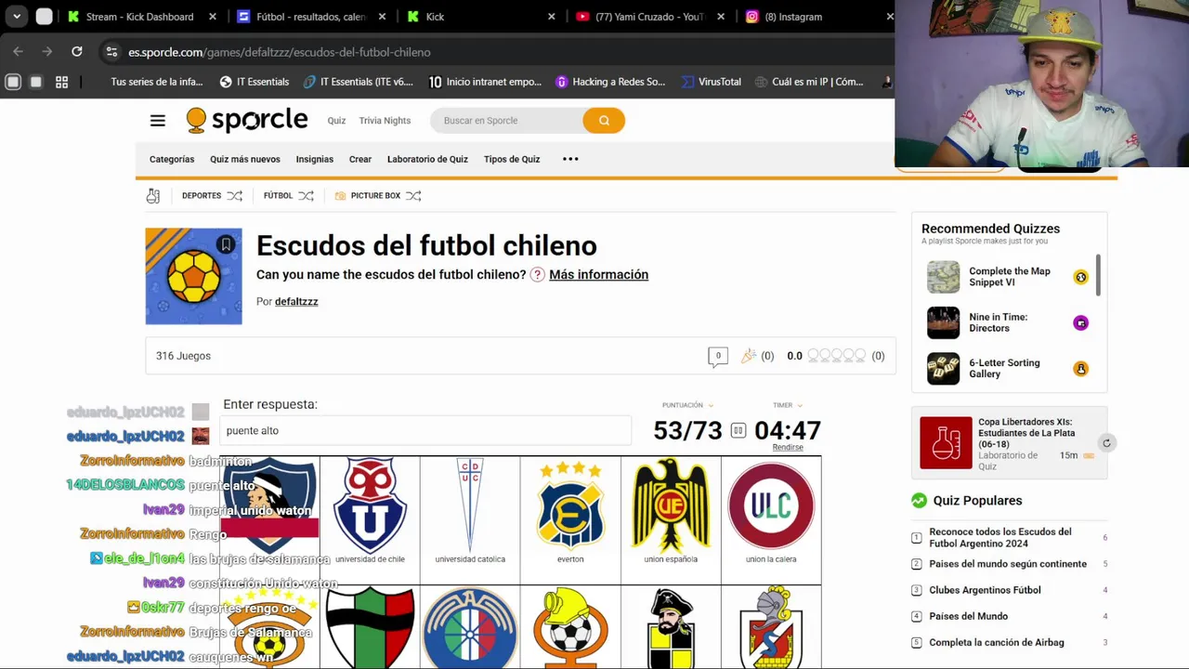Viewport: 1189px width, 669px height.
Task: Click the quiz lab flask icon beside Deportes
Action: tap(153, 195)
